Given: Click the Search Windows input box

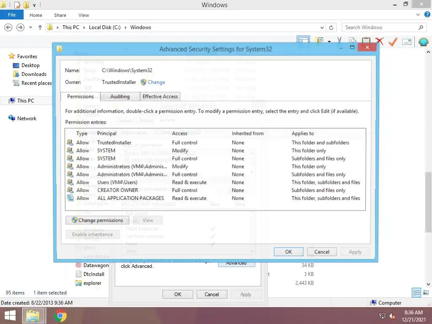Looking at the screenshot, I should click(380, 27).
